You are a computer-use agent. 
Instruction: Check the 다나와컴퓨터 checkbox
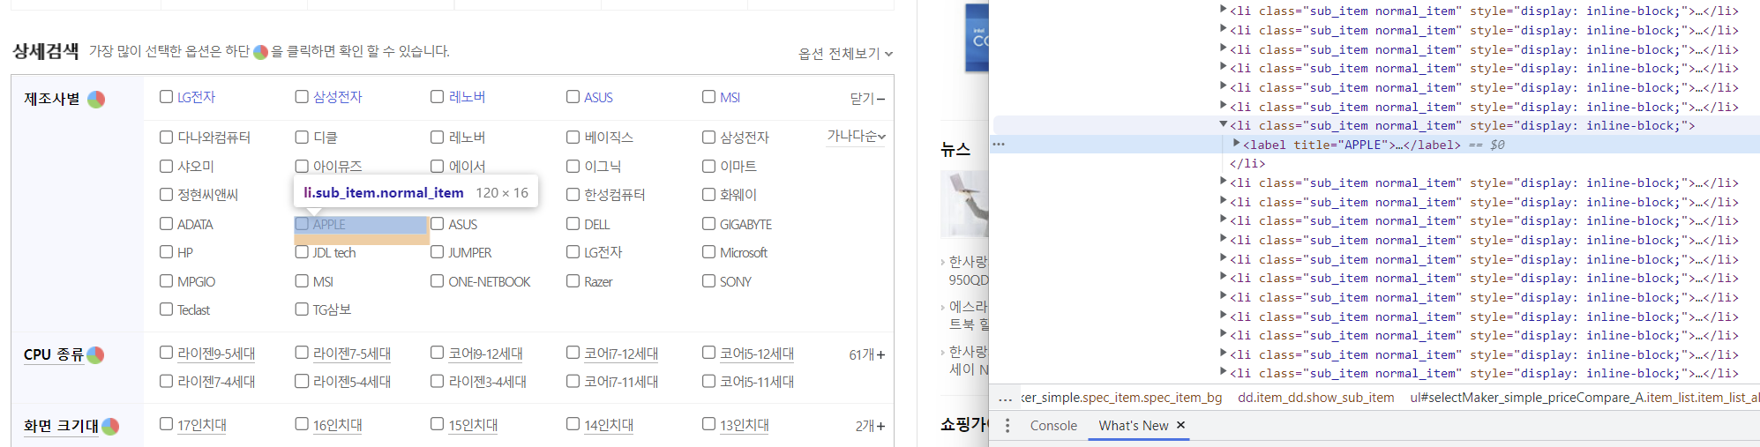click(x=166, y=137)
